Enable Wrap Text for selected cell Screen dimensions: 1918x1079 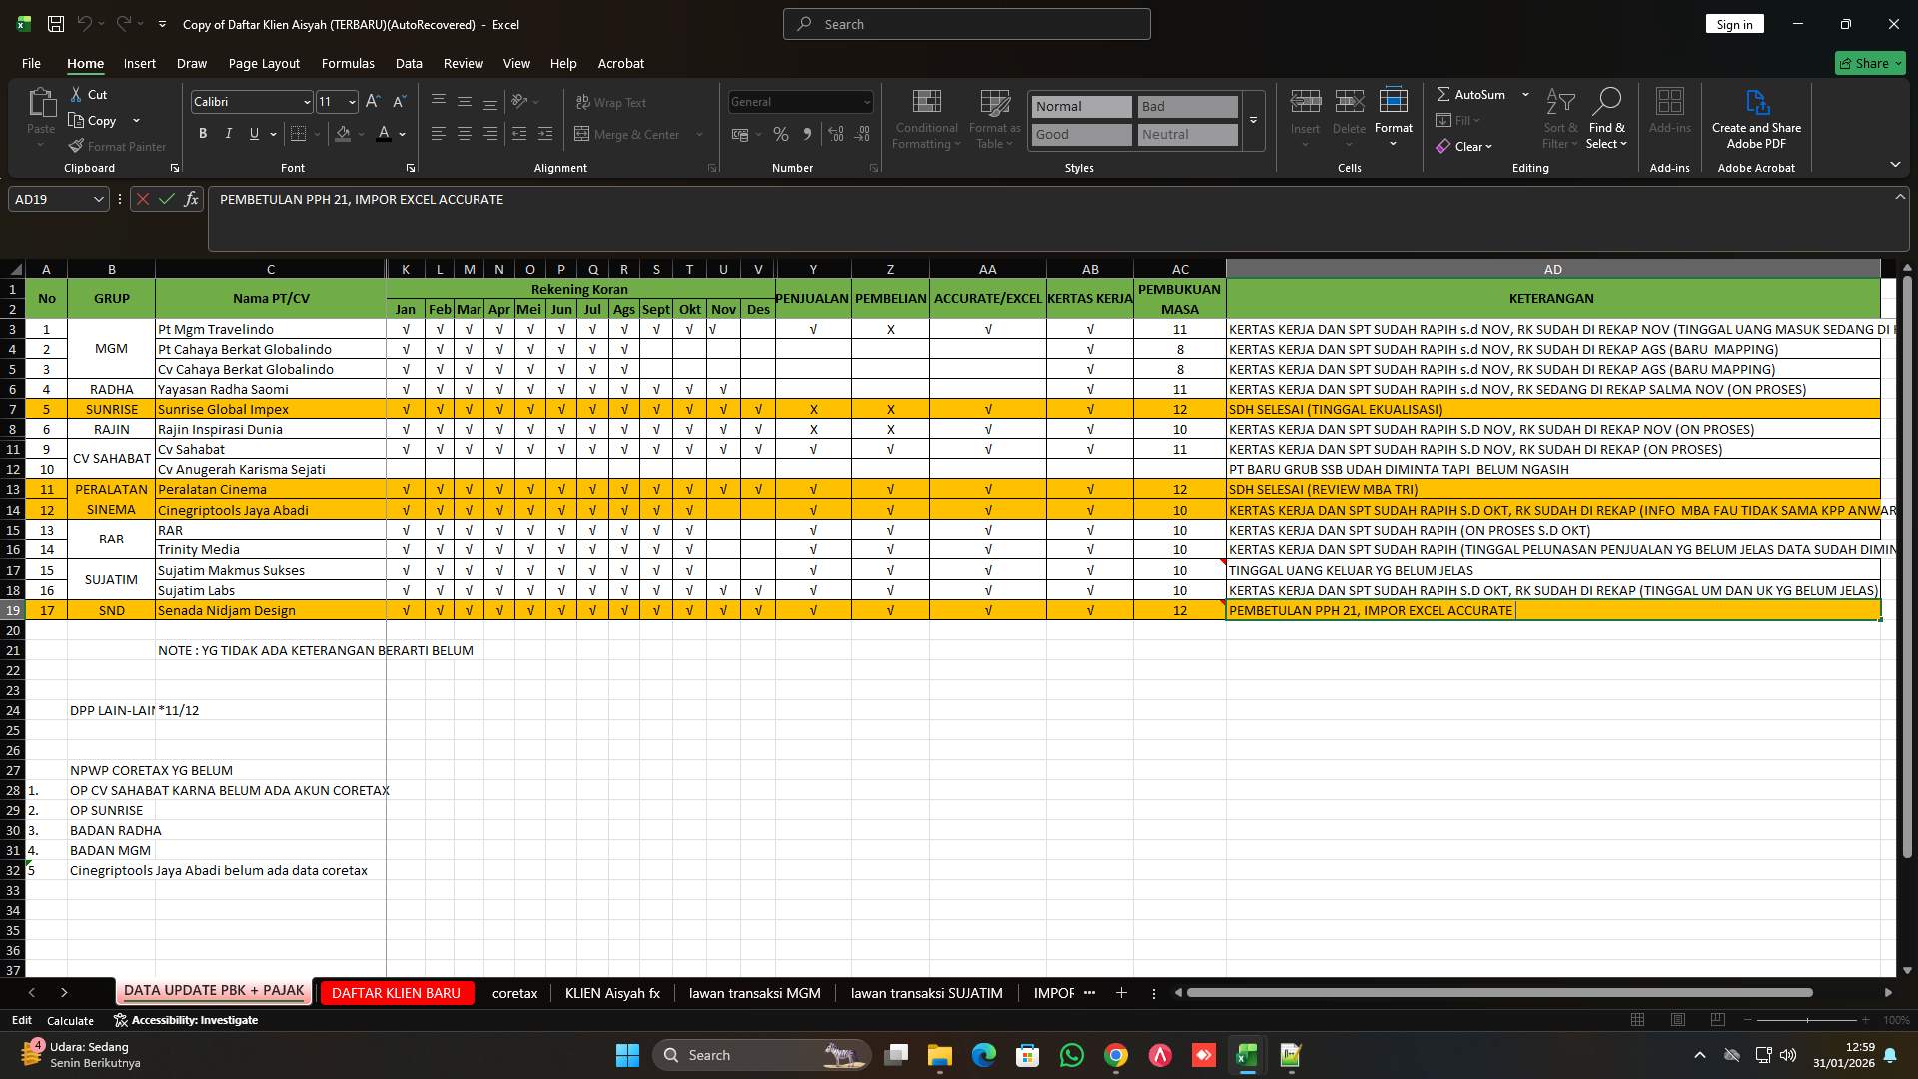pyautogui.click(x=613, y=102)
